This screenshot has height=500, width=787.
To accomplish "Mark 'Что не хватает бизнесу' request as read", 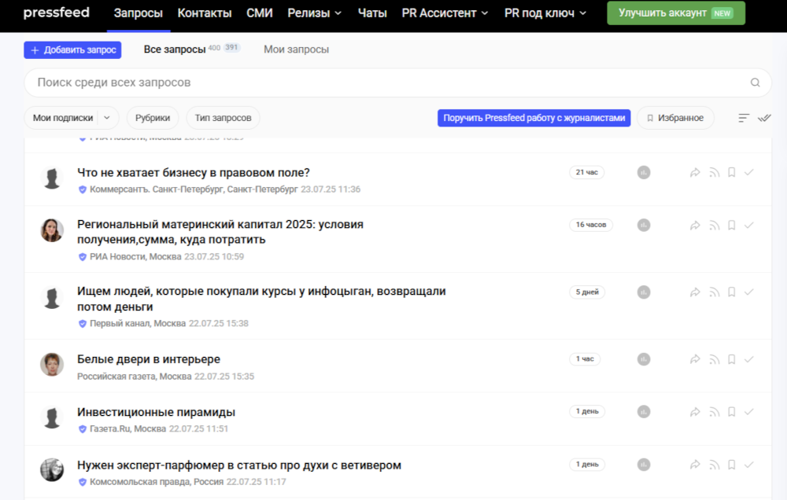I will [x=749, y=172].
